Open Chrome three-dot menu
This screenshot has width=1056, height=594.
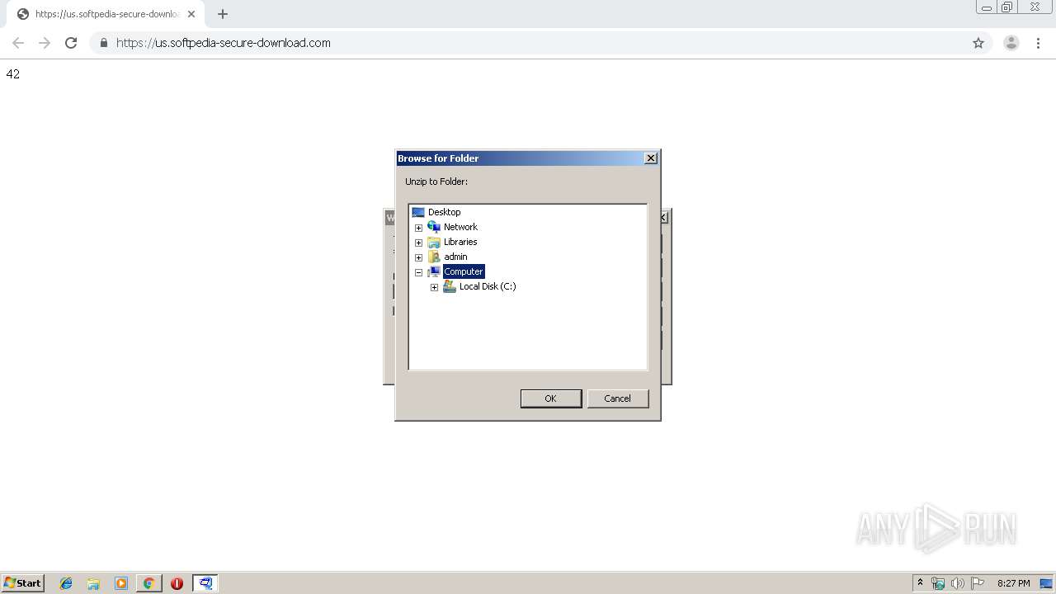[1038, 43]
